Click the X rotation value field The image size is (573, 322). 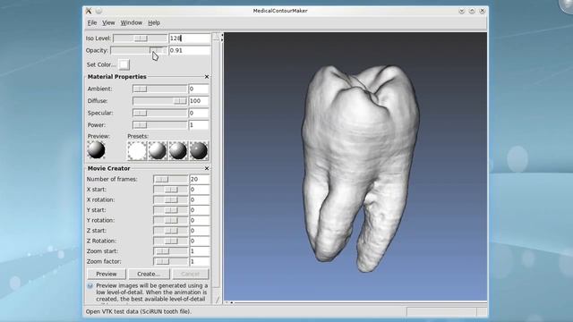point(200,199)
